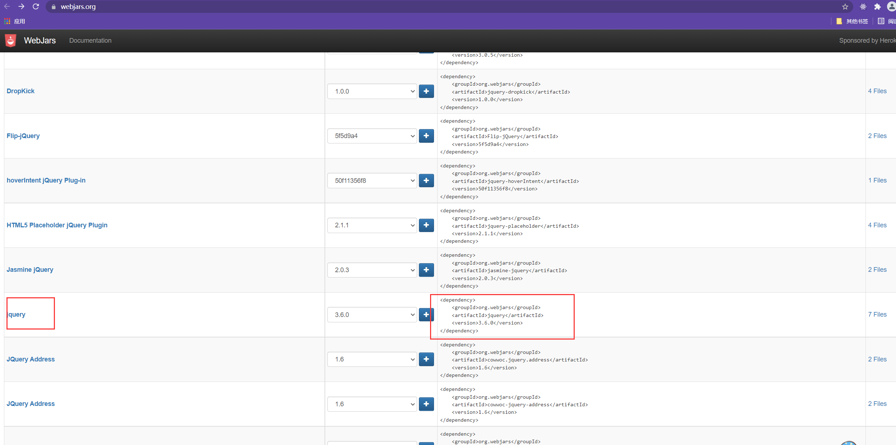
Task: Click the plus button for HTML5 Placeholder jQuery Plugin
Action: [x=426, y=225]
